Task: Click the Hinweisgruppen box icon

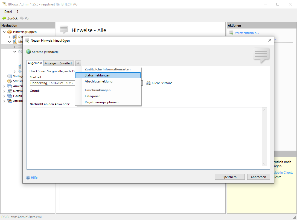Action: pyautogui.click(x=10, y=32)
